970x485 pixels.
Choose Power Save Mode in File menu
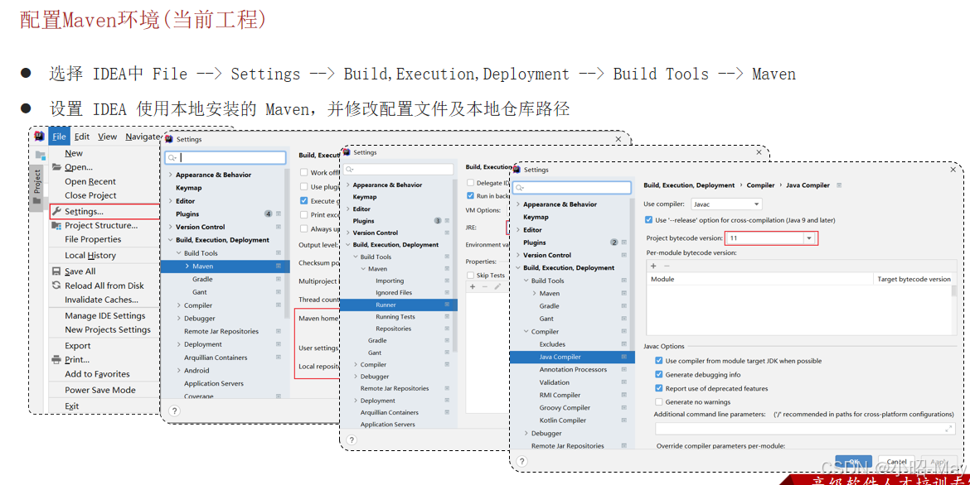coord(100,390)
